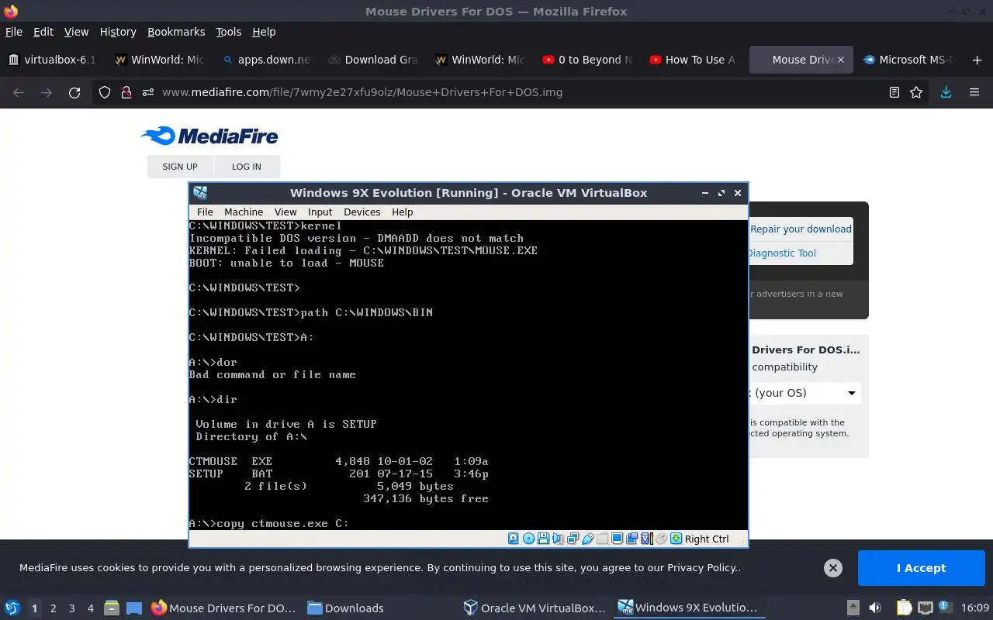Click the clipboard tray icon
This screenshot has height=620, width=993.
click(x=905, y=608)
